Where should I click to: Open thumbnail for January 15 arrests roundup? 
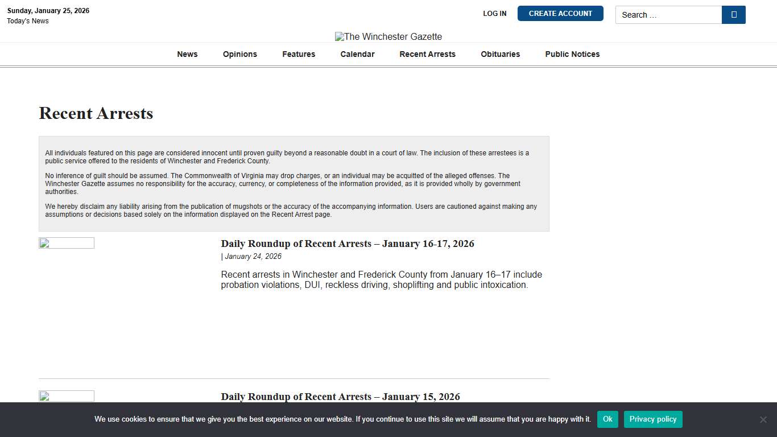67,396
